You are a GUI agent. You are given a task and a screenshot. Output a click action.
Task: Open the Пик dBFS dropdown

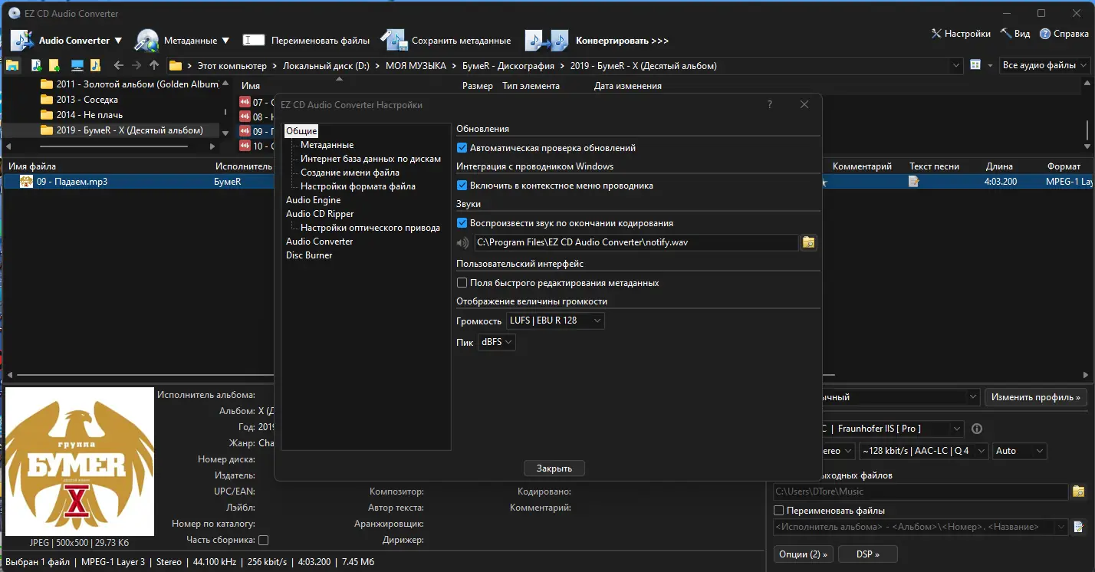click(497, 342)
